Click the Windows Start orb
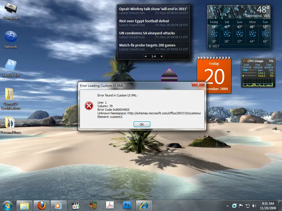Image resolution: width=282 pixels, height=211 pixels. pyautogui.click(x=7, y=206)
